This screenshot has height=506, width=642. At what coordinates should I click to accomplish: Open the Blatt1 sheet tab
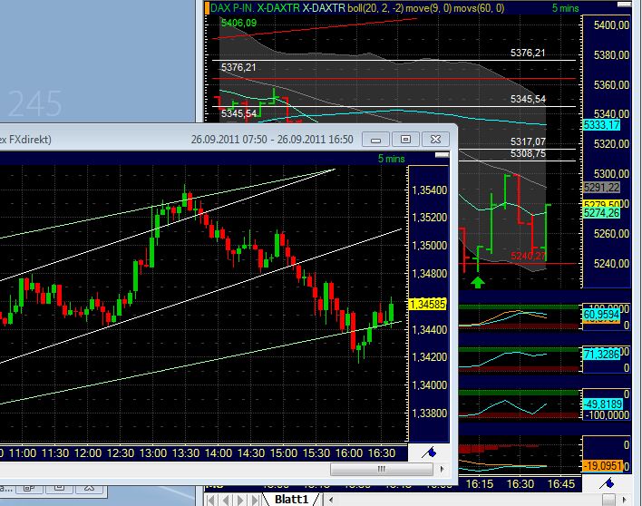point(293,500)
